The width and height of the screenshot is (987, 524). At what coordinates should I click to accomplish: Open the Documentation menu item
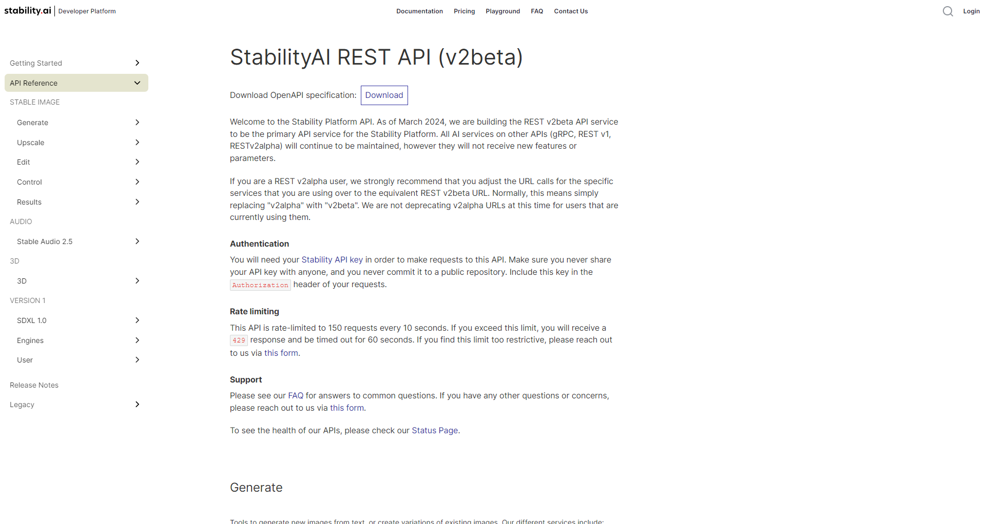[x=419, y=11]
